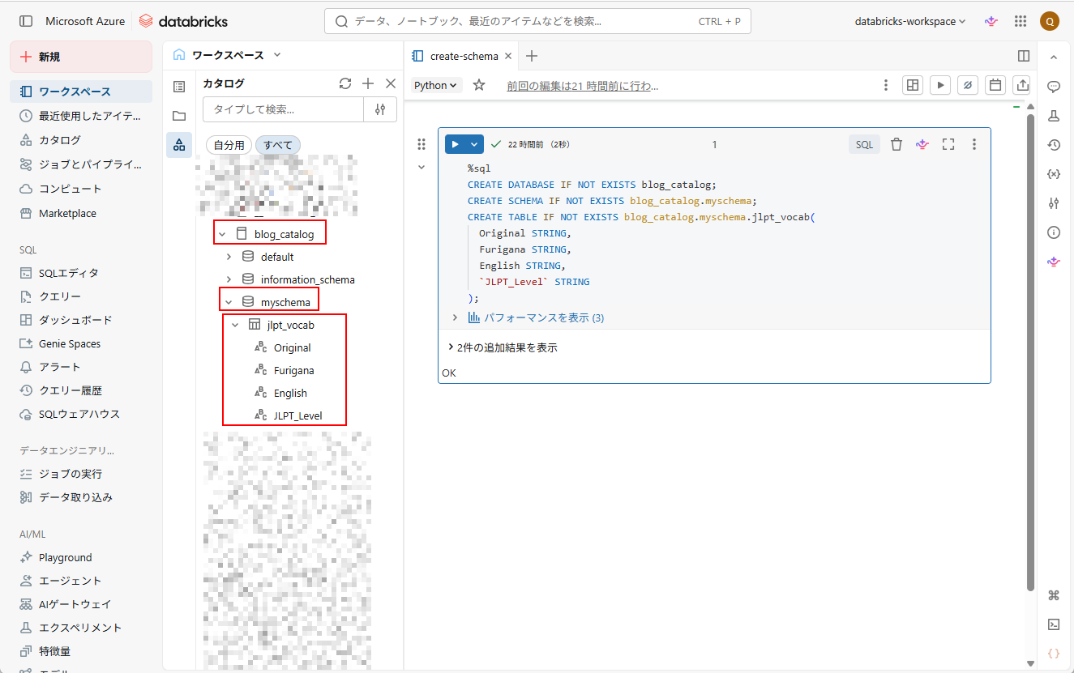Open the Python language dropdown
1074x673 pixels.
coord(437,85)
